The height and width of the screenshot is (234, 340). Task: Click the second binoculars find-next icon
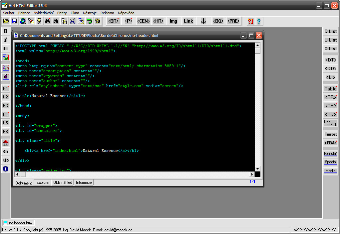(x=56, y=21)
